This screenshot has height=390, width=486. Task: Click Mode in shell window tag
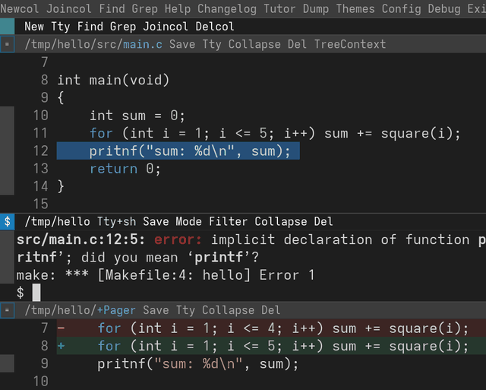click(189, 221)
